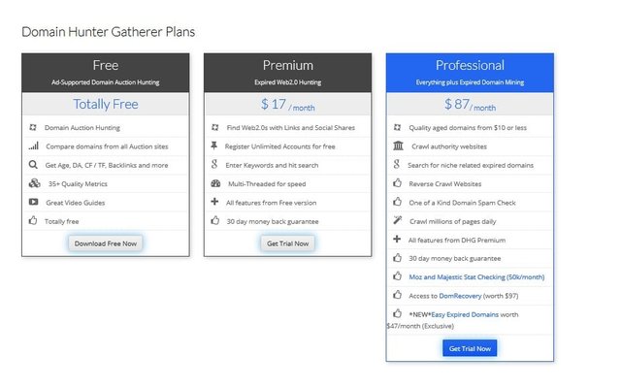The width and height of the screenshot is (621, 388).
Task: Click binoculars icon next to 35+ Quality Metrics
Action: [34, 183]
